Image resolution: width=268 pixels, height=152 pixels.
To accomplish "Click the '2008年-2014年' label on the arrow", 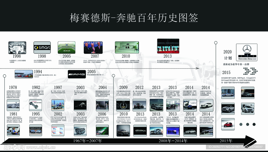I will pyautogui.click(x=173, y=141).
